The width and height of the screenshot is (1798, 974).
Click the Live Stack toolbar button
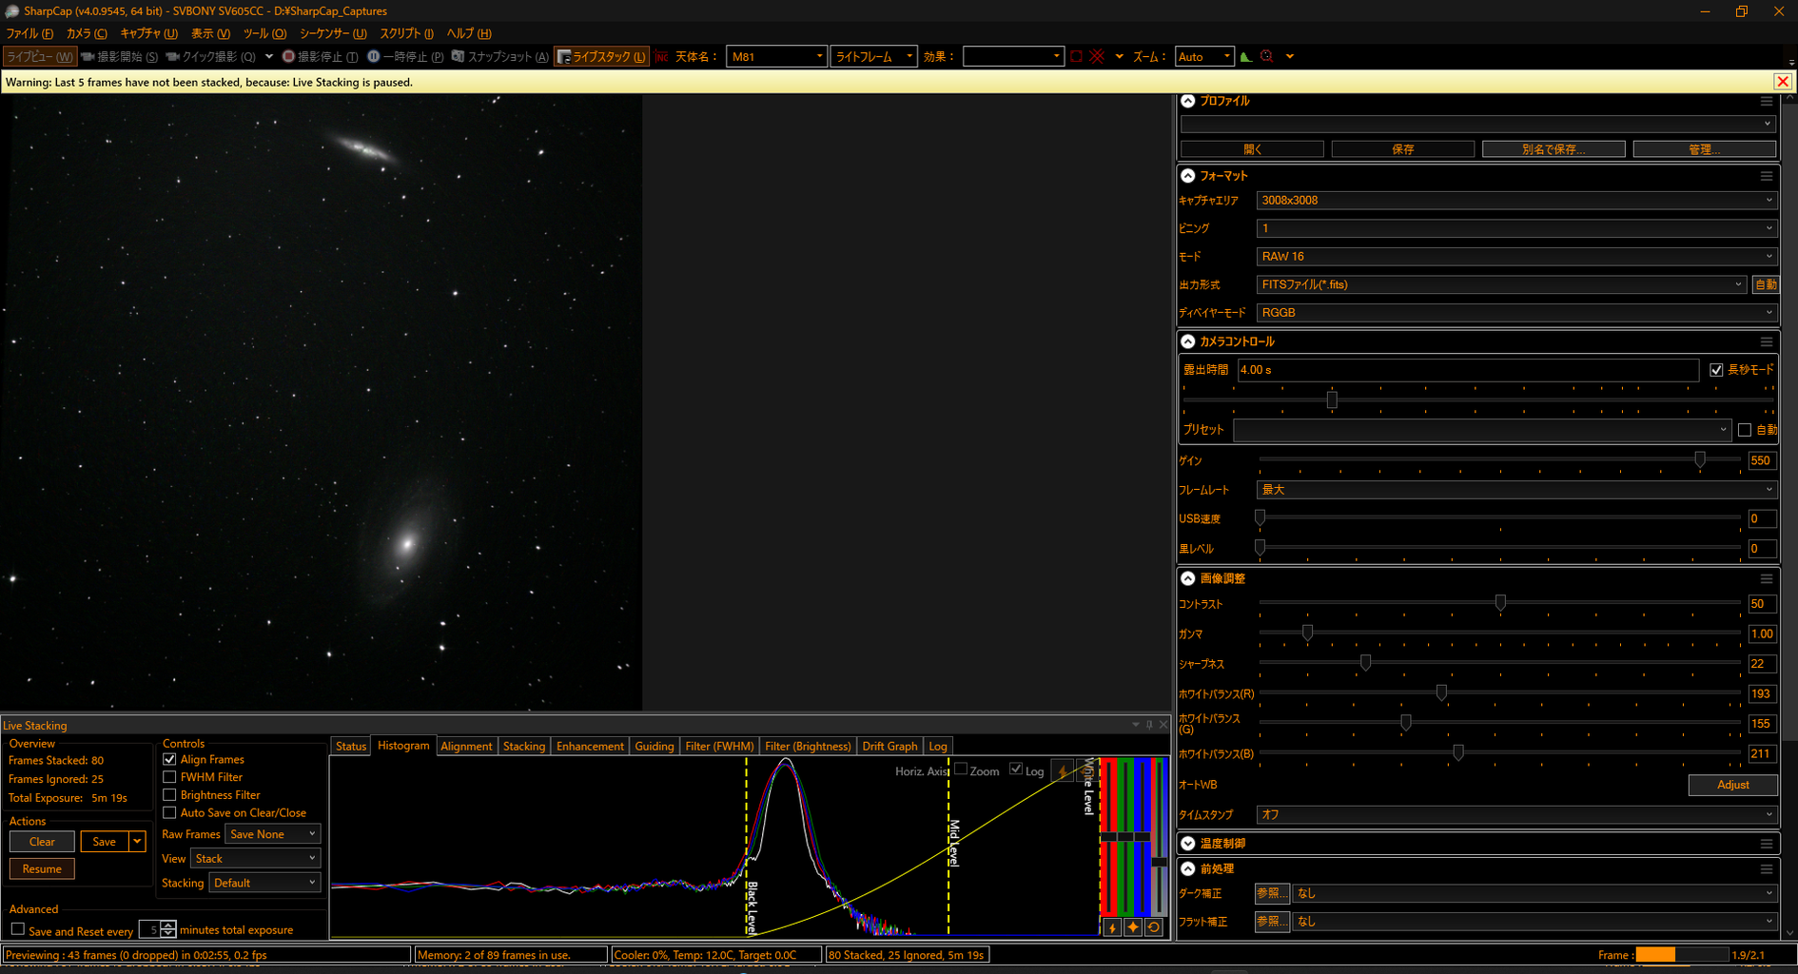[x=601, y=57]
